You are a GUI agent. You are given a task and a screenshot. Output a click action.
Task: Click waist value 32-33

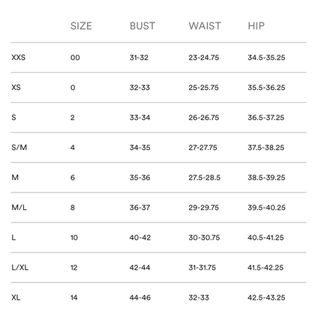pos(199,298)
